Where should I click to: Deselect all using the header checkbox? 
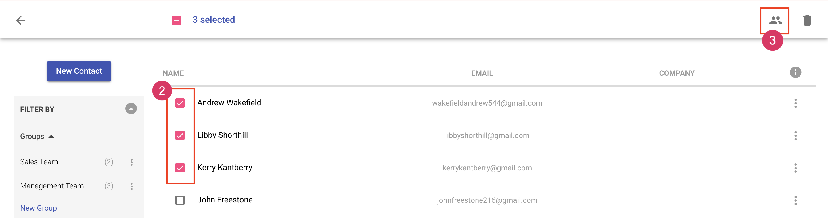(177, 20)
